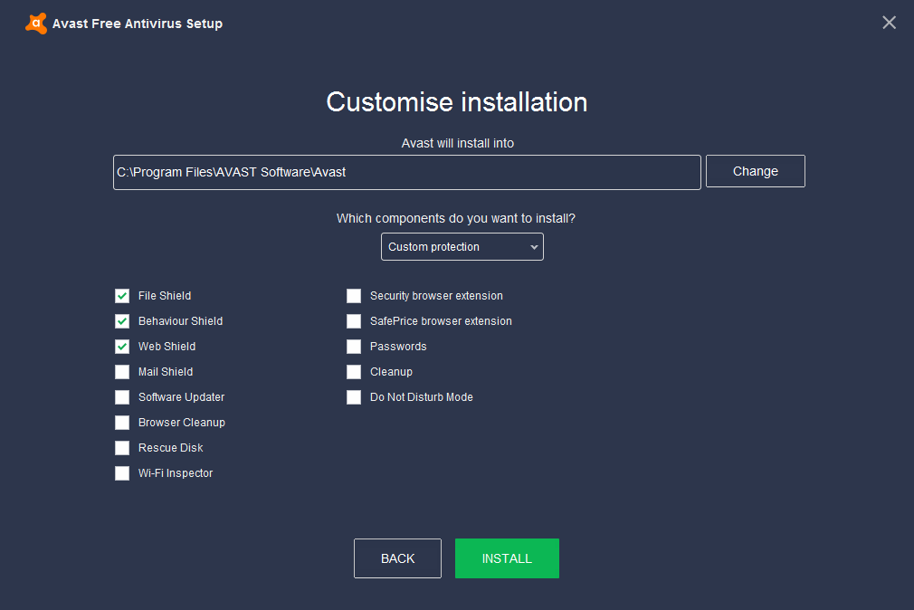Open the Custom protection dropdown
The height and width of the screenshot is (610, 914).
[x=462, y=247]
